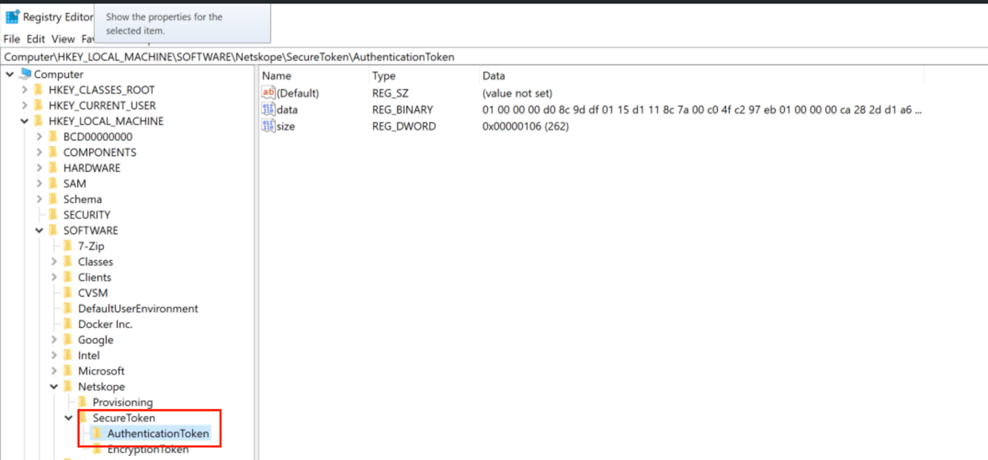Image resolution: width=988 pixels, height=460 pixels.
Task: Expand the BCD00000000 key
Action: [x=40, y=136]
